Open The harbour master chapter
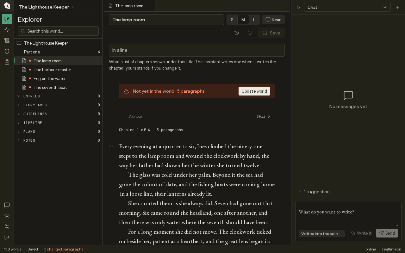 pos(58,70)
